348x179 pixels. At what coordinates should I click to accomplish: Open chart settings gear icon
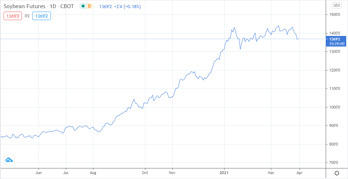[337, 173]
